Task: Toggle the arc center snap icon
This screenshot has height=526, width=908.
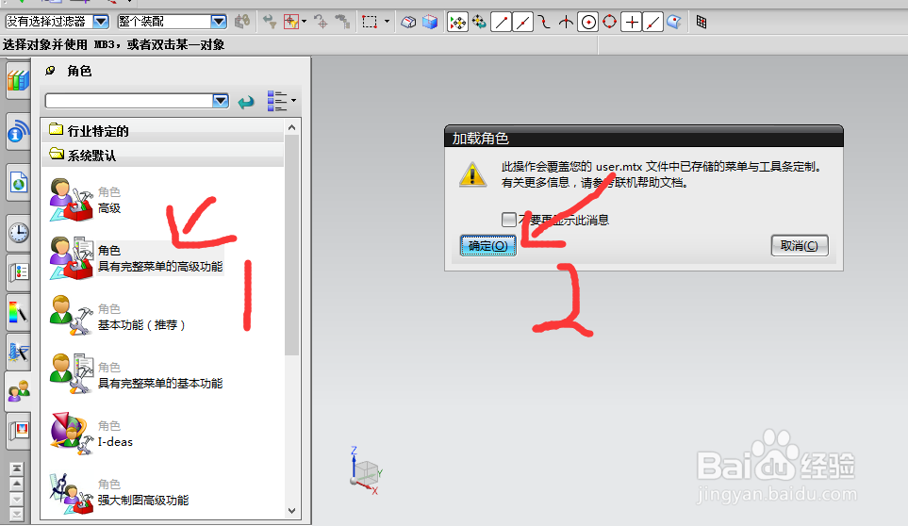Action: (x=588, y=23)
